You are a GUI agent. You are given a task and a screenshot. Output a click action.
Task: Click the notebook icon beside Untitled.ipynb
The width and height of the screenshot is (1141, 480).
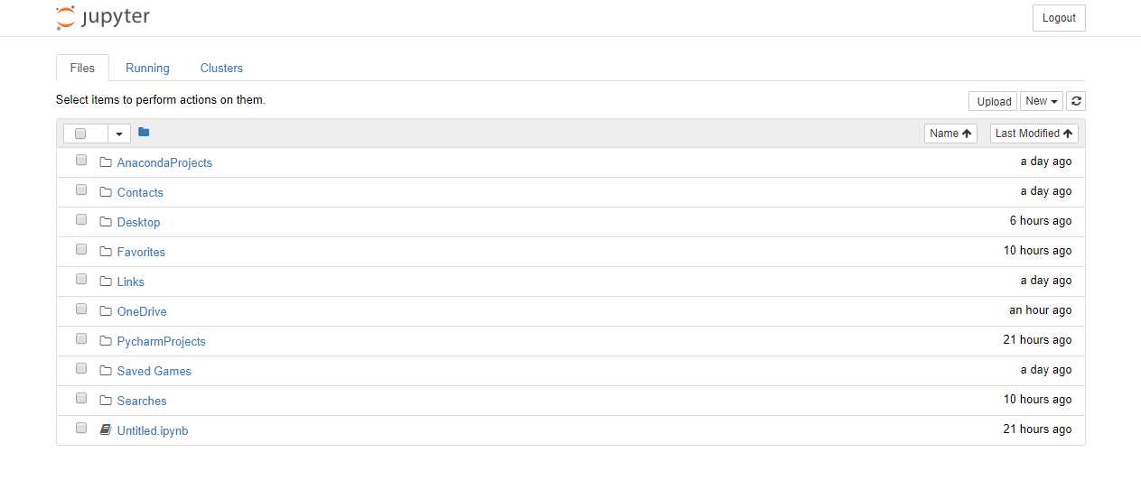pos(105,430)
